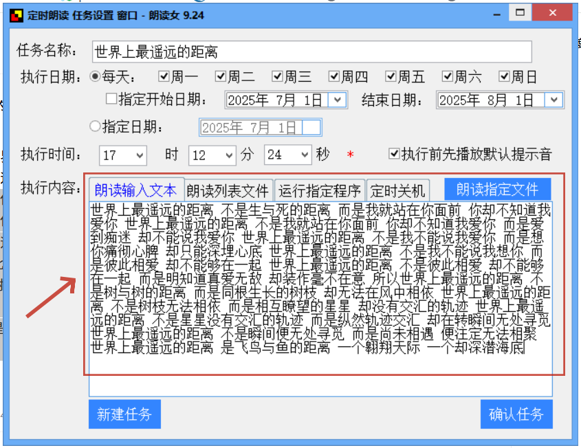Click the 确认任务 confirm task button
The image size is (581, 448).
[516, 414]
